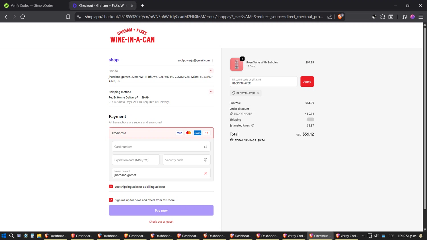The image size is (427, 240).
Task: Click the American Express logo
Action: coord(198,133)
